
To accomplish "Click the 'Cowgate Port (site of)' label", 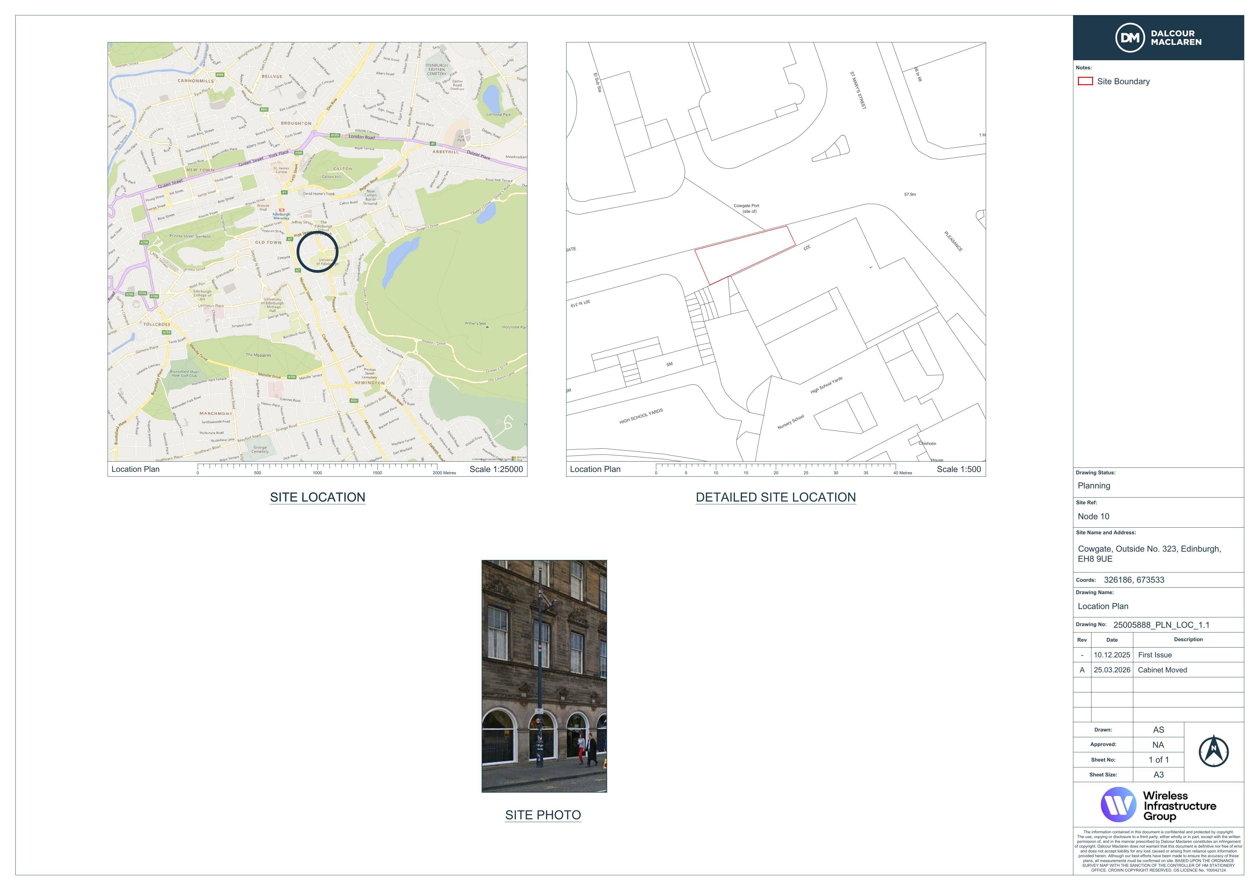I will pos(747,208).
